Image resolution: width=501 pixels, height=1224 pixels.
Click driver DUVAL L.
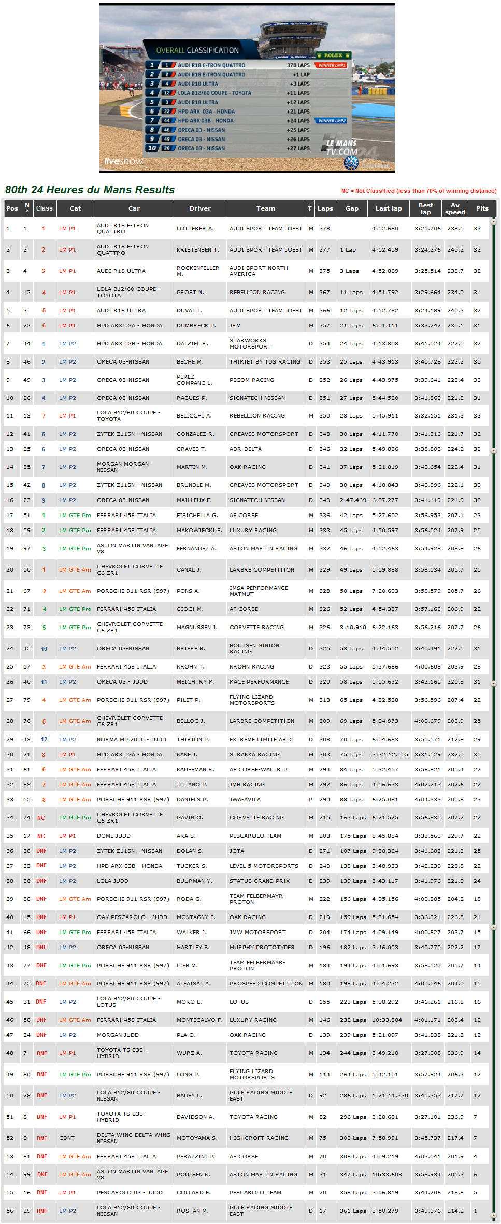point(190,310)
